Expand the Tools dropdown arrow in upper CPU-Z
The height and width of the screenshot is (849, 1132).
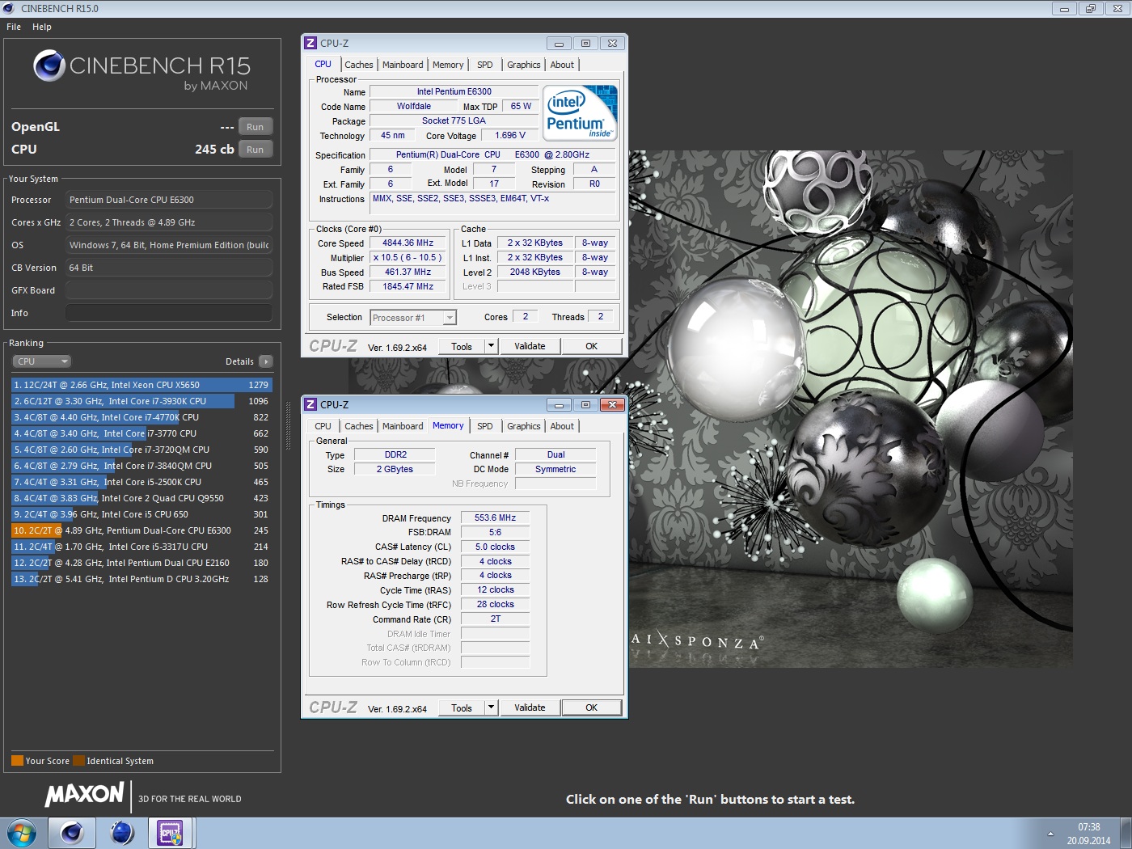pyautogui.click(x=491, y=346)
